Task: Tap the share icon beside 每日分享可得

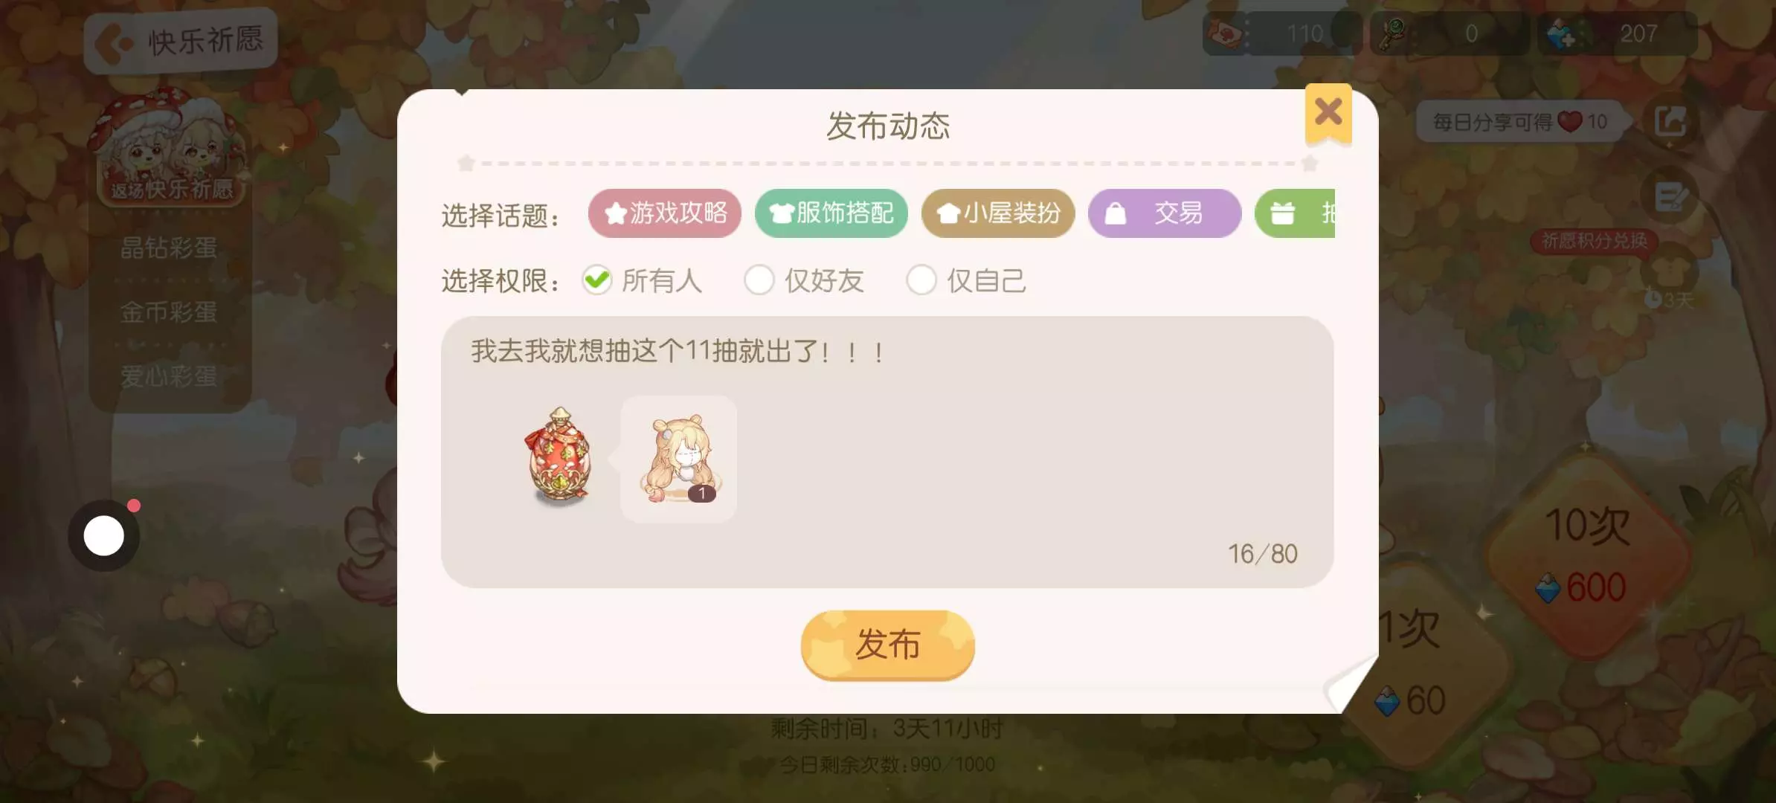Action: [x=1670, y=121]
